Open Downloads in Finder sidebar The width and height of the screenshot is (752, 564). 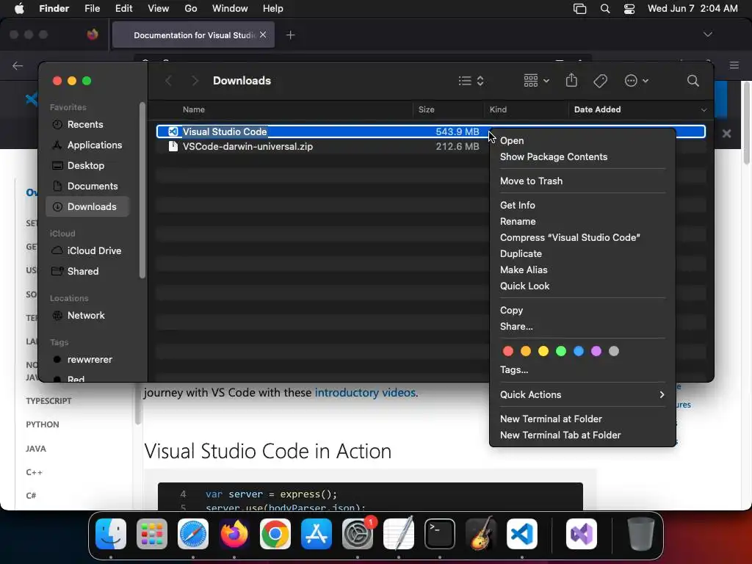click(x=87, y=206)
